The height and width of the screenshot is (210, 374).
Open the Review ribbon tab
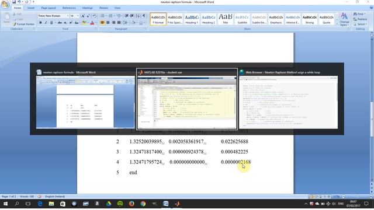point(103,8)
